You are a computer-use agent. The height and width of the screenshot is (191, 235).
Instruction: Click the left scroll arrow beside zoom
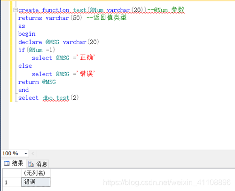[33, 153]
